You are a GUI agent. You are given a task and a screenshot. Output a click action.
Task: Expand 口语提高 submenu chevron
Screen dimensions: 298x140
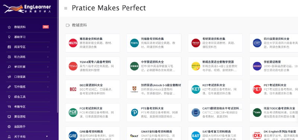(48, 77)
